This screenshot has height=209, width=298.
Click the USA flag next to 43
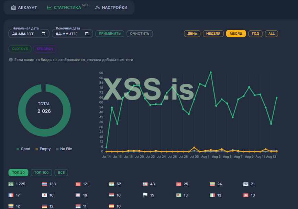click(145, 184)
